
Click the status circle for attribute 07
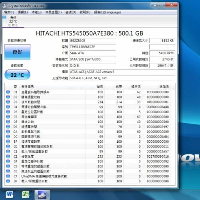pos(8,117)
